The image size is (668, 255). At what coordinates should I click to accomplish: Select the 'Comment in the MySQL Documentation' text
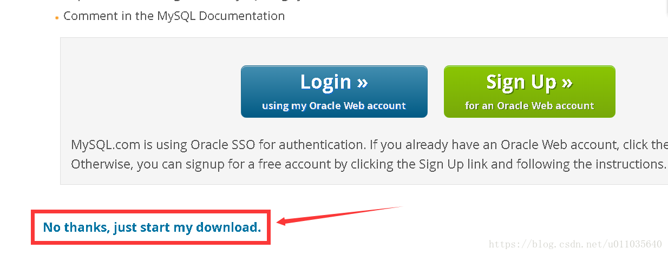click(174, 16)
